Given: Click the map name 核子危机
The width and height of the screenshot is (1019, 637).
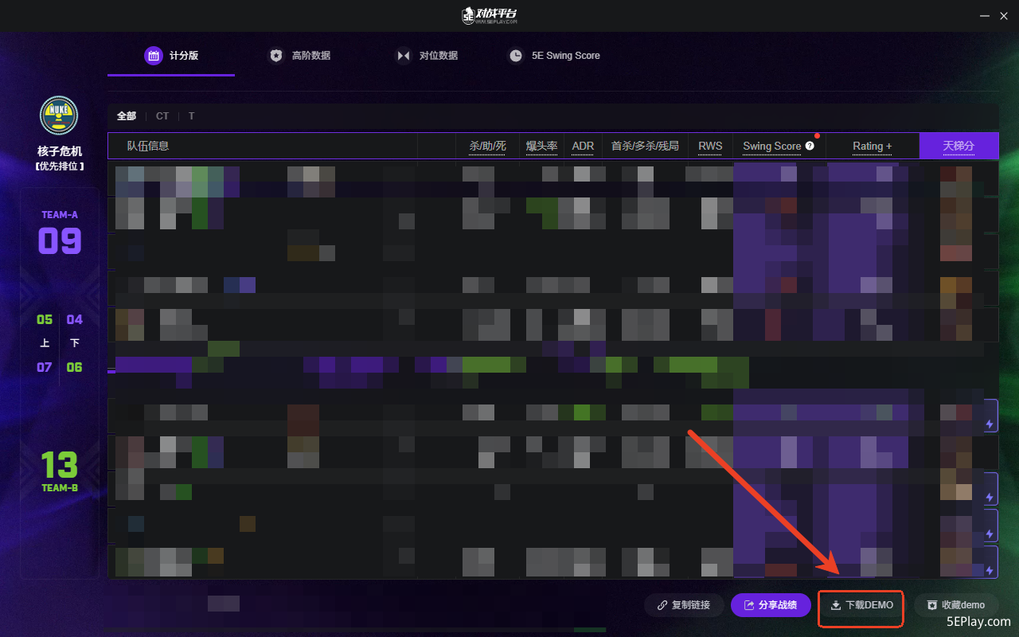Looking at the screenshot, I should click(x=60, y=151).
